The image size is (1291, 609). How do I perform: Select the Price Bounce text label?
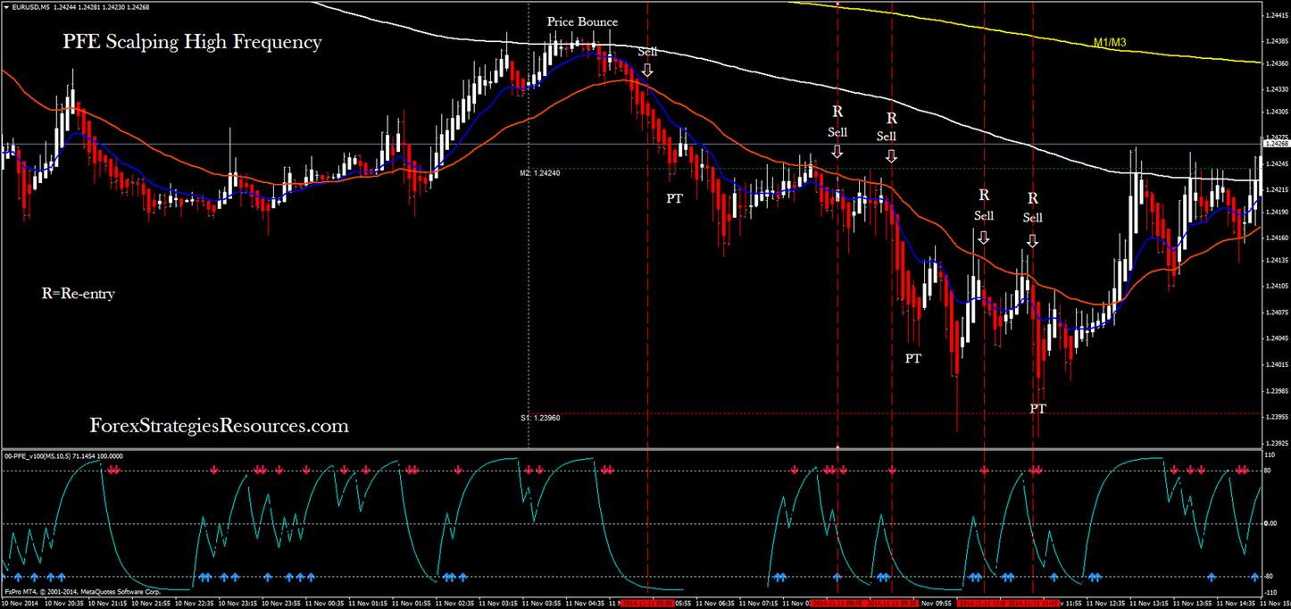coord(582,21)
